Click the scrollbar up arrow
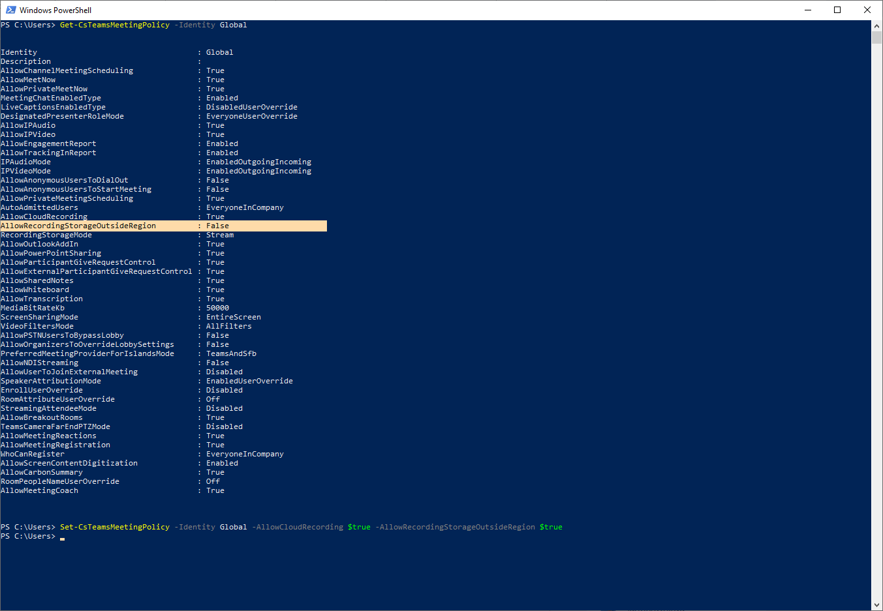The width and height of the screenshot is (883, 611). click(876, 25)
